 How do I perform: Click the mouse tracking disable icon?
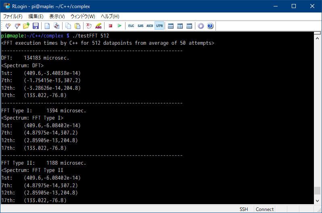coord(89,26)
